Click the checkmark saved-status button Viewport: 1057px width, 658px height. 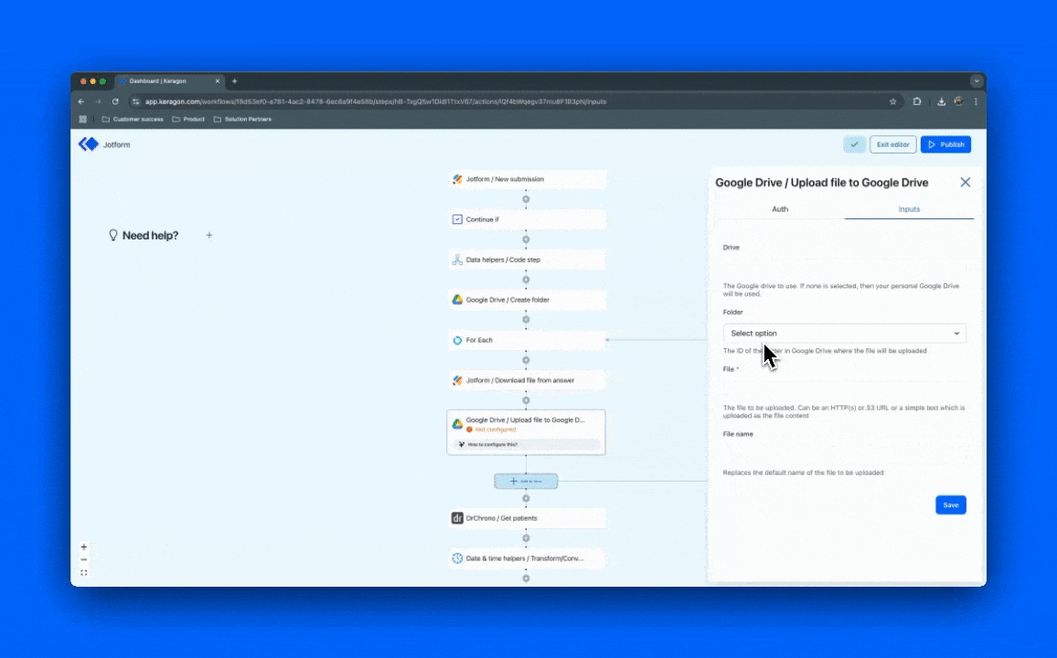point(854,144)
